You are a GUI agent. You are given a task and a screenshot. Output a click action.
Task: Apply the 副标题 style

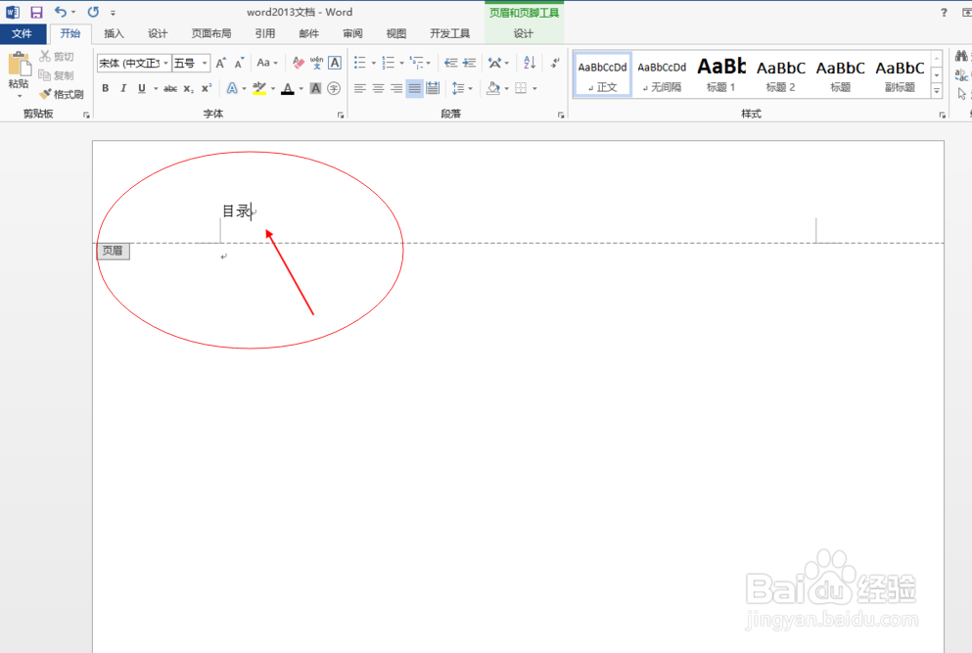tap(901, 75)
